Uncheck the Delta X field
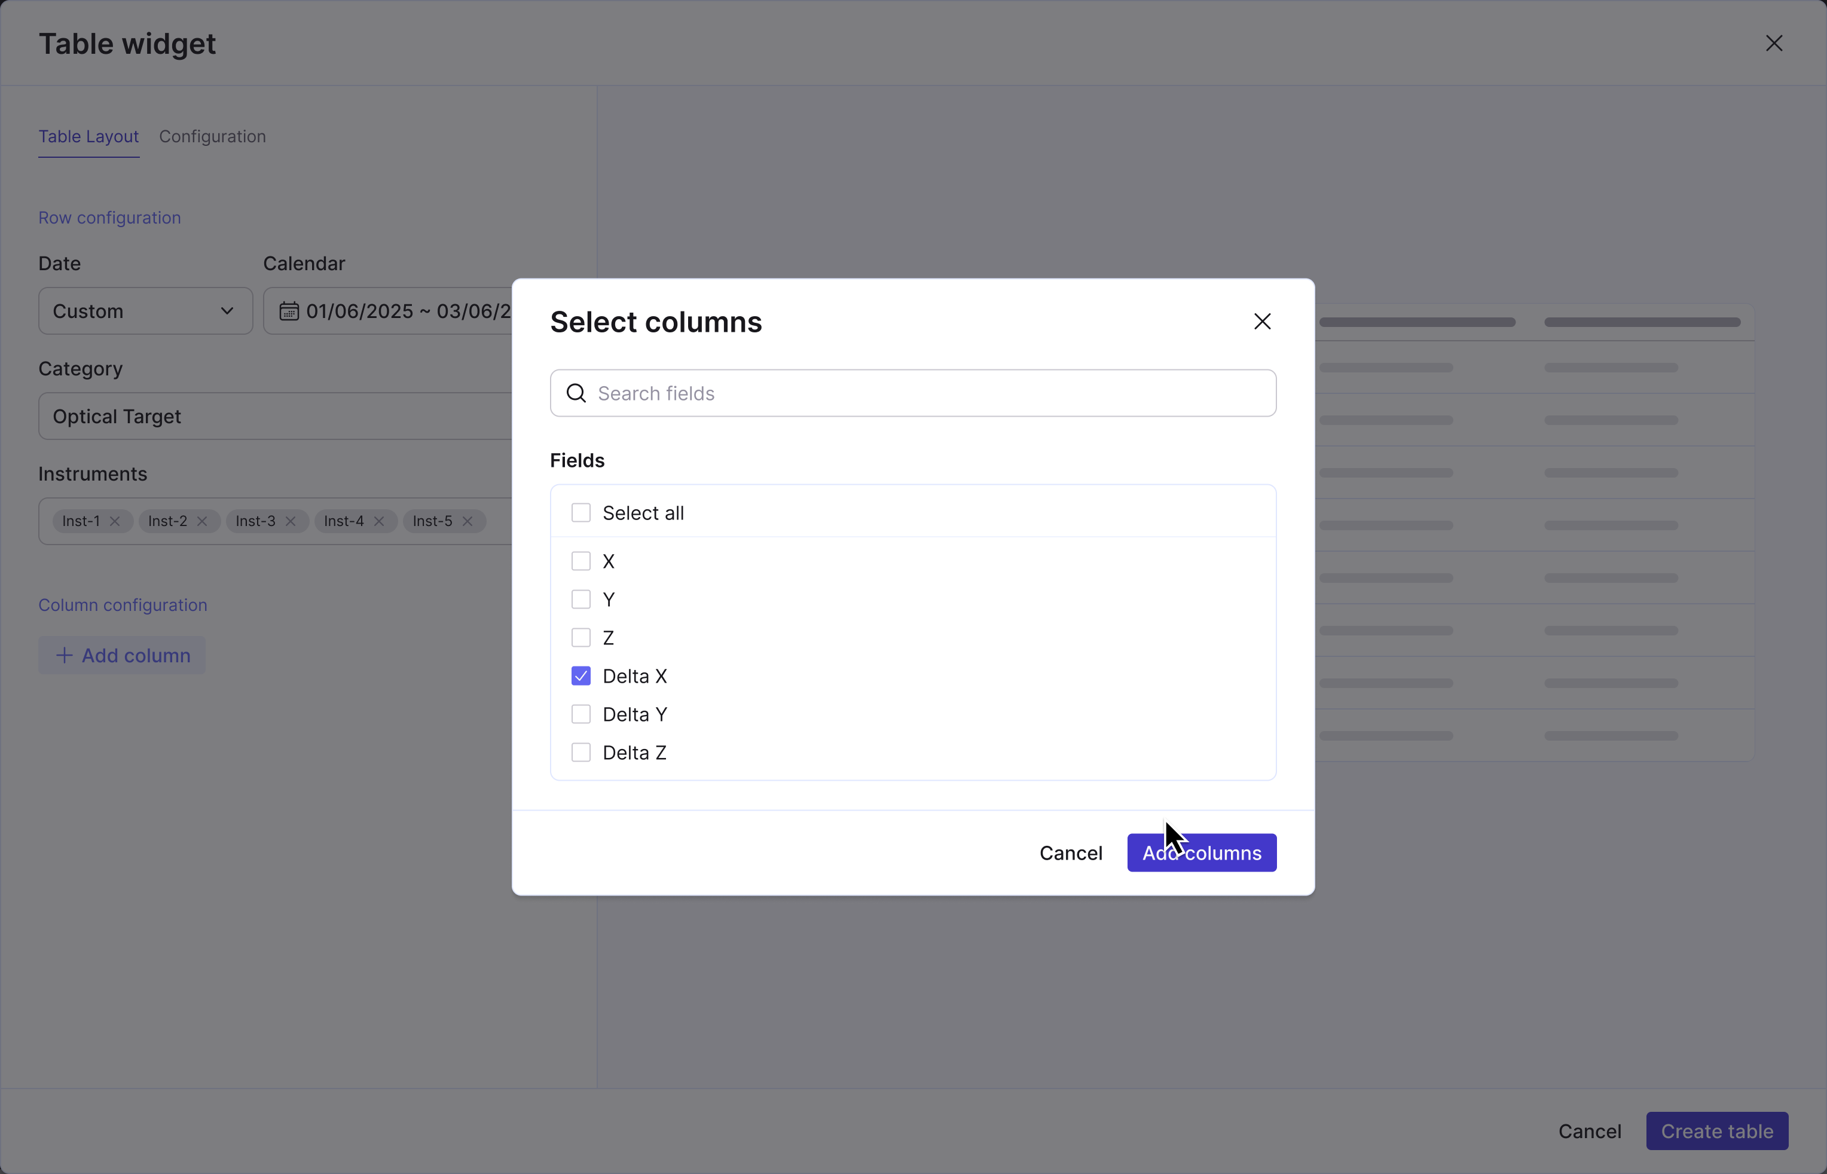 point(581,676)
